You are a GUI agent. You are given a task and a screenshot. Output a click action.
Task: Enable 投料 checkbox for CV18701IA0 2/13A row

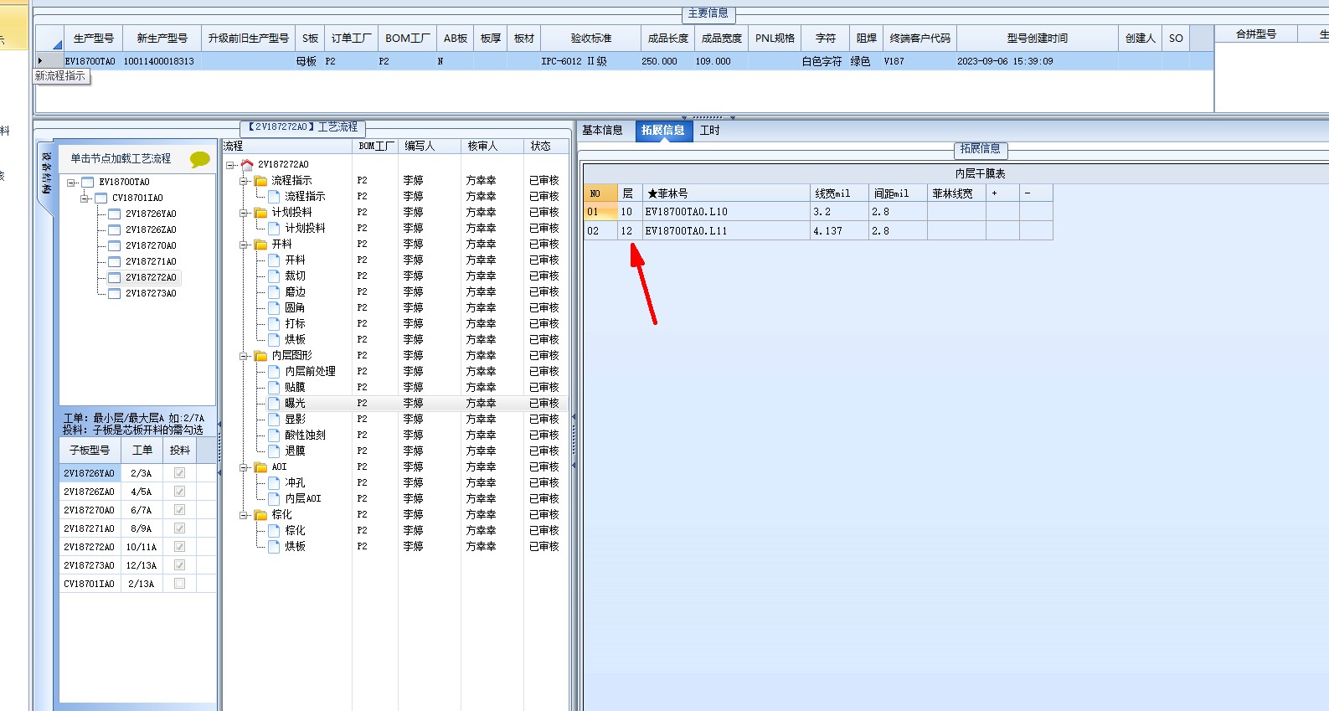point(179,584)
